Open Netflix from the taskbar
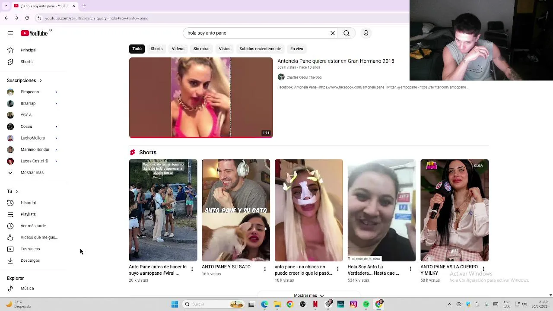This screenshot has height=311, width=553. click(315, 305)
